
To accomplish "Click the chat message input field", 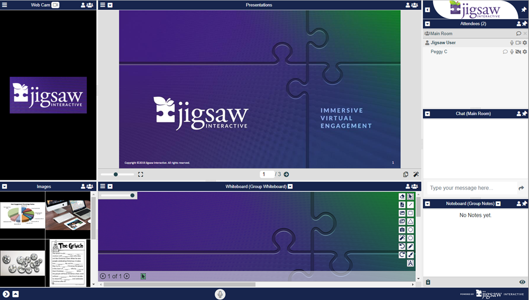I will tap(471, 188).
